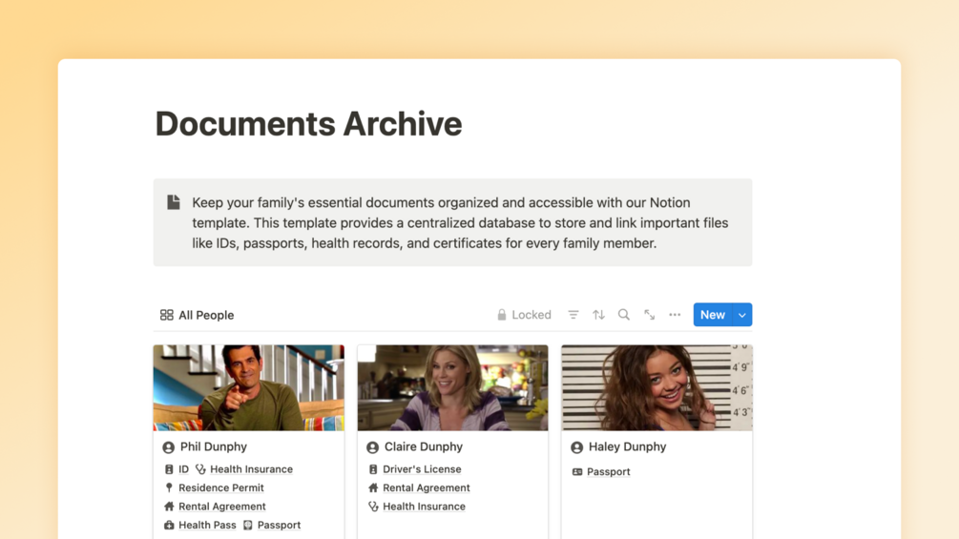
Task: Click the Phil Dunphy card title
Action: pos(214,446)
